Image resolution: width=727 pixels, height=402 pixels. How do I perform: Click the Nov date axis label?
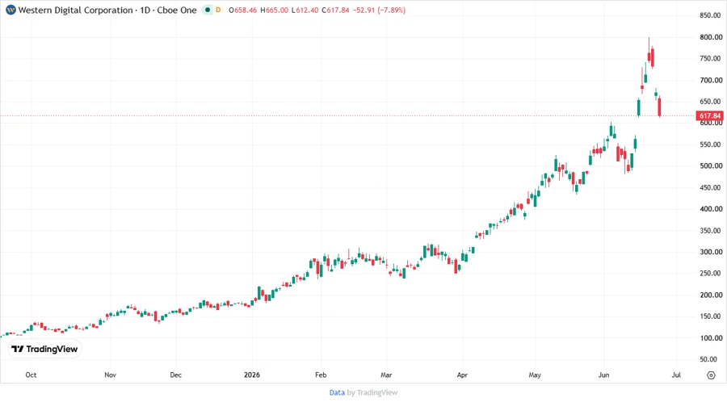pyautogui.click(x=110, y=375)
